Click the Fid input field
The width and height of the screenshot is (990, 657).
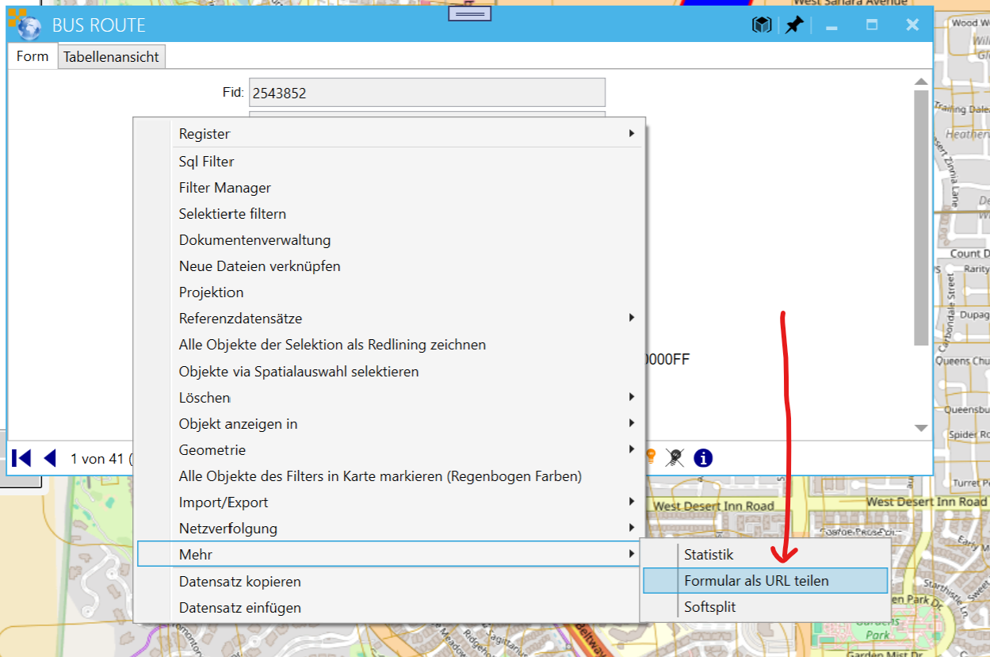[x=426, y=93]
